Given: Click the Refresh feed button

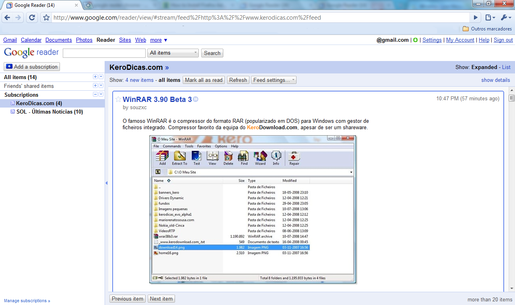Looking at the screenshot, I should coord(238,80).
